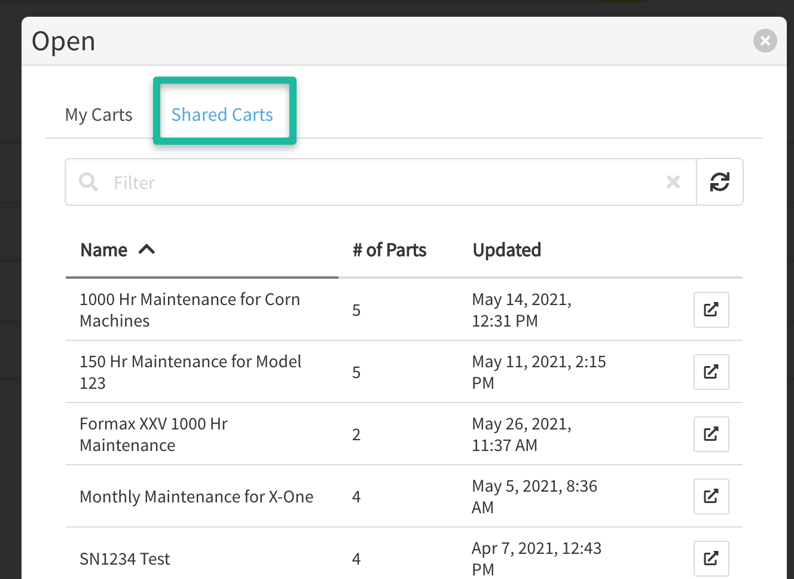Image resolution: width=794 pixels, height=579 pixels.
Task: Clear the filter text with X icon
Action: [673, 182]
